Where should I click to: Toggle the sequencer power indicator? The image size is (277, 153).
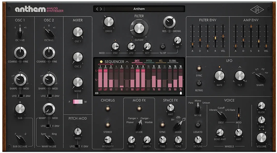[x=101, y=62]
